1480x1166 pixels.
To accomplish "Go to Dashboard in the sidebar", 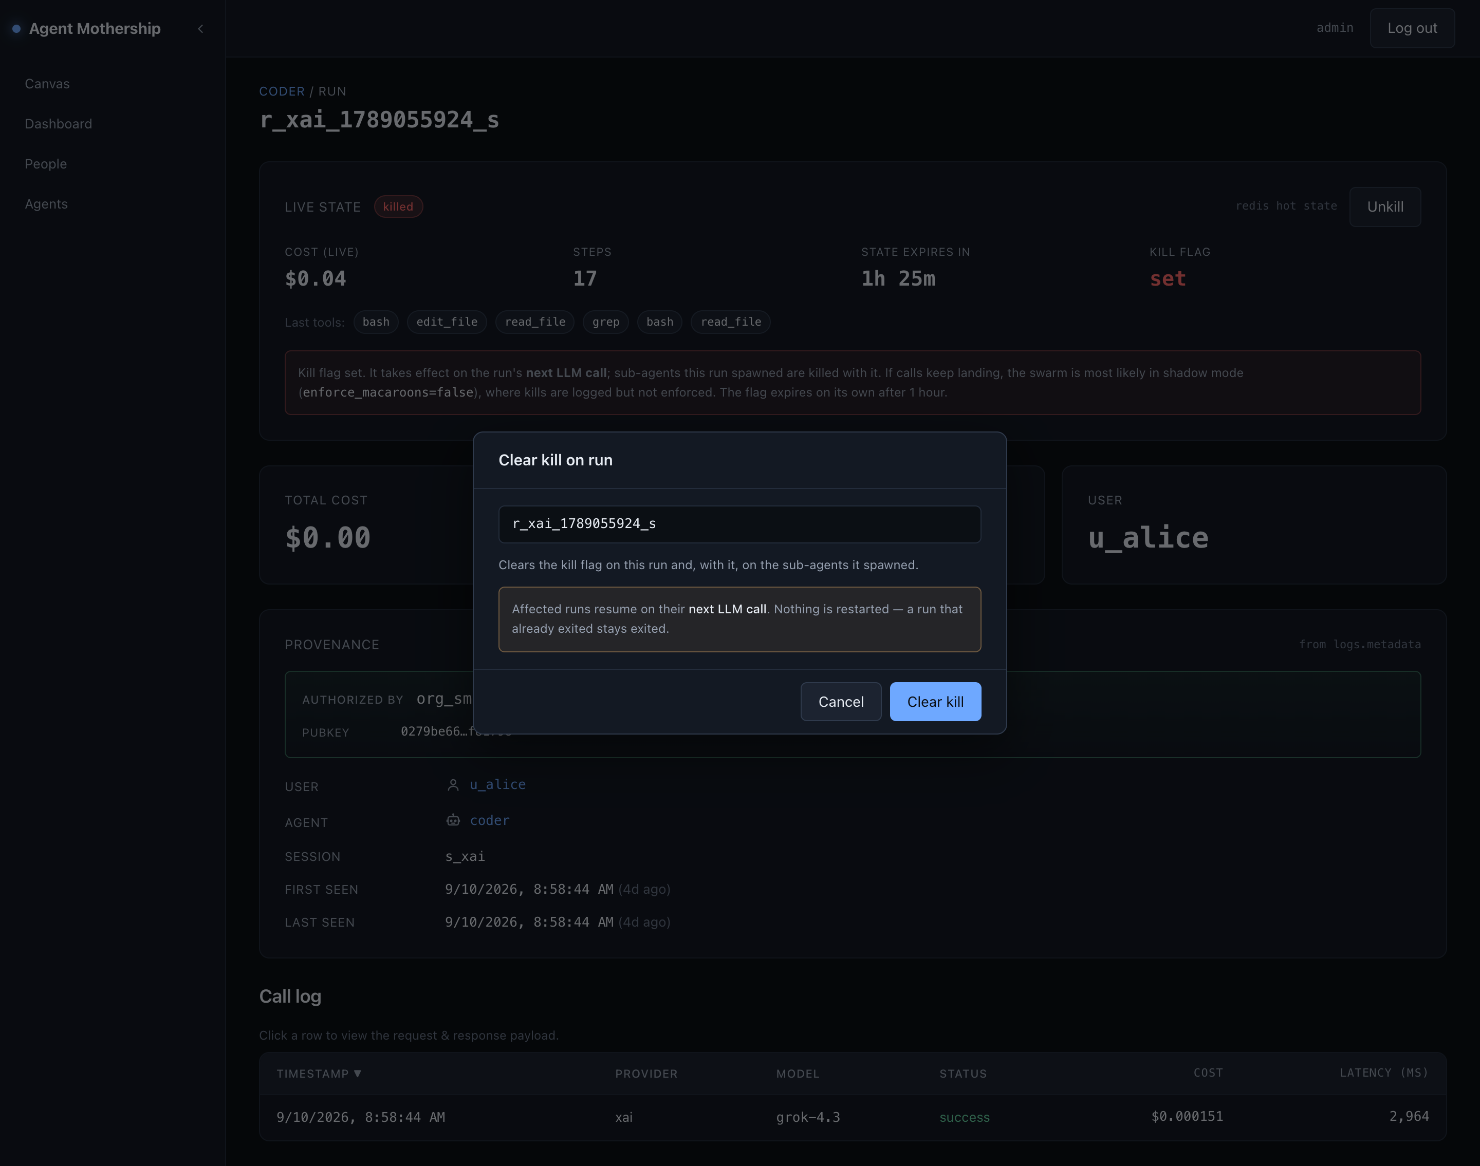I will tap(58, 124).
